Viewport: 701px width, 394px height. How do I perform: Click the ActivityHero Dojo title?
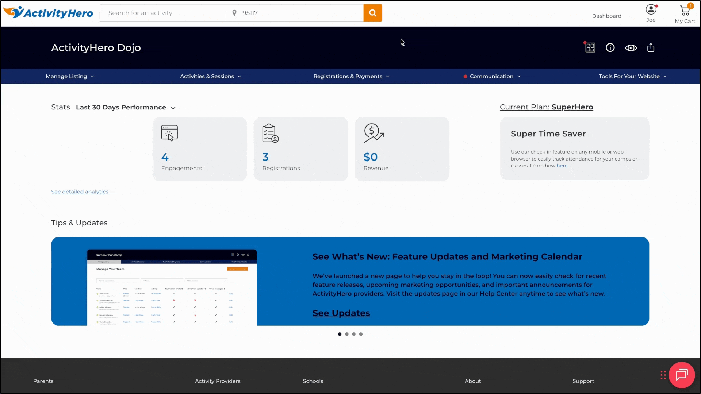[96, 47]
